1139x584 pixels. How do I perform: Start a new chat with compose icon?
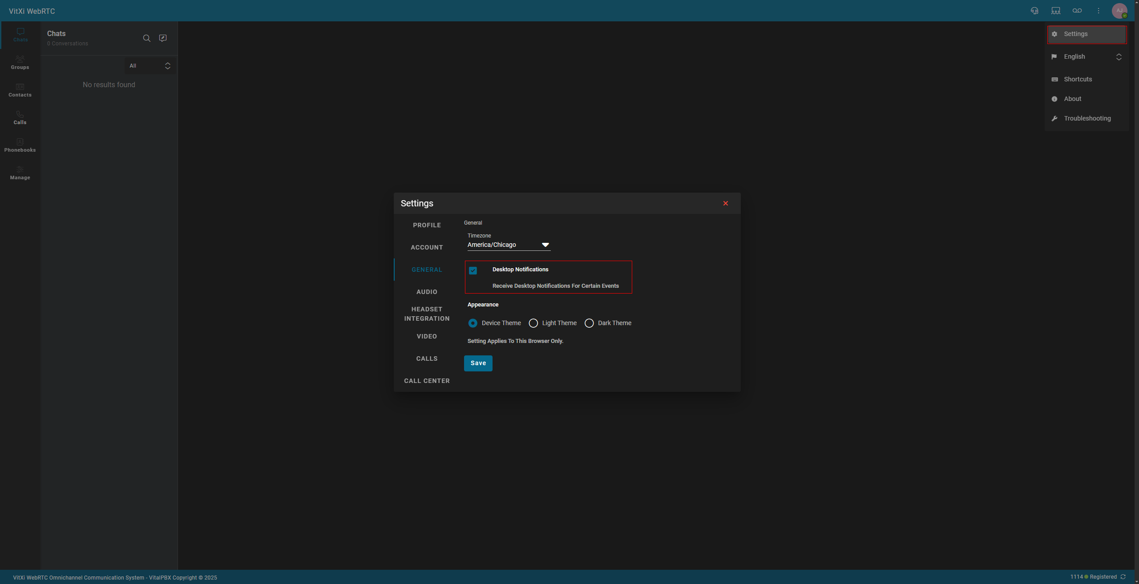pyautogui.click(x=163, y=38)
